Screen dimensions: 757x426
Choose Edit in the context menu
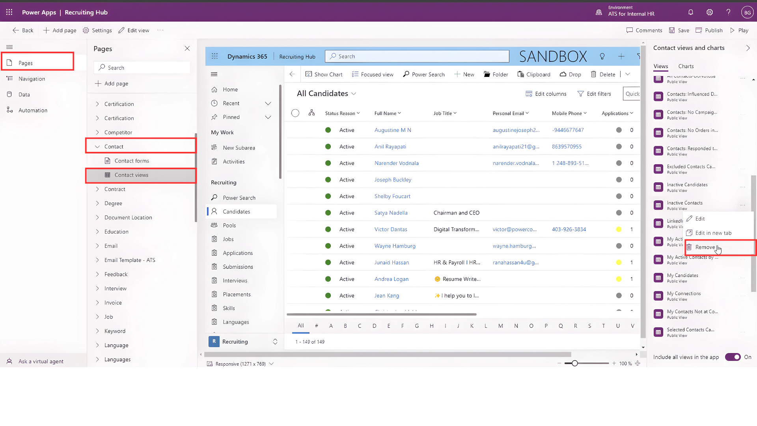tap(718, 219)
